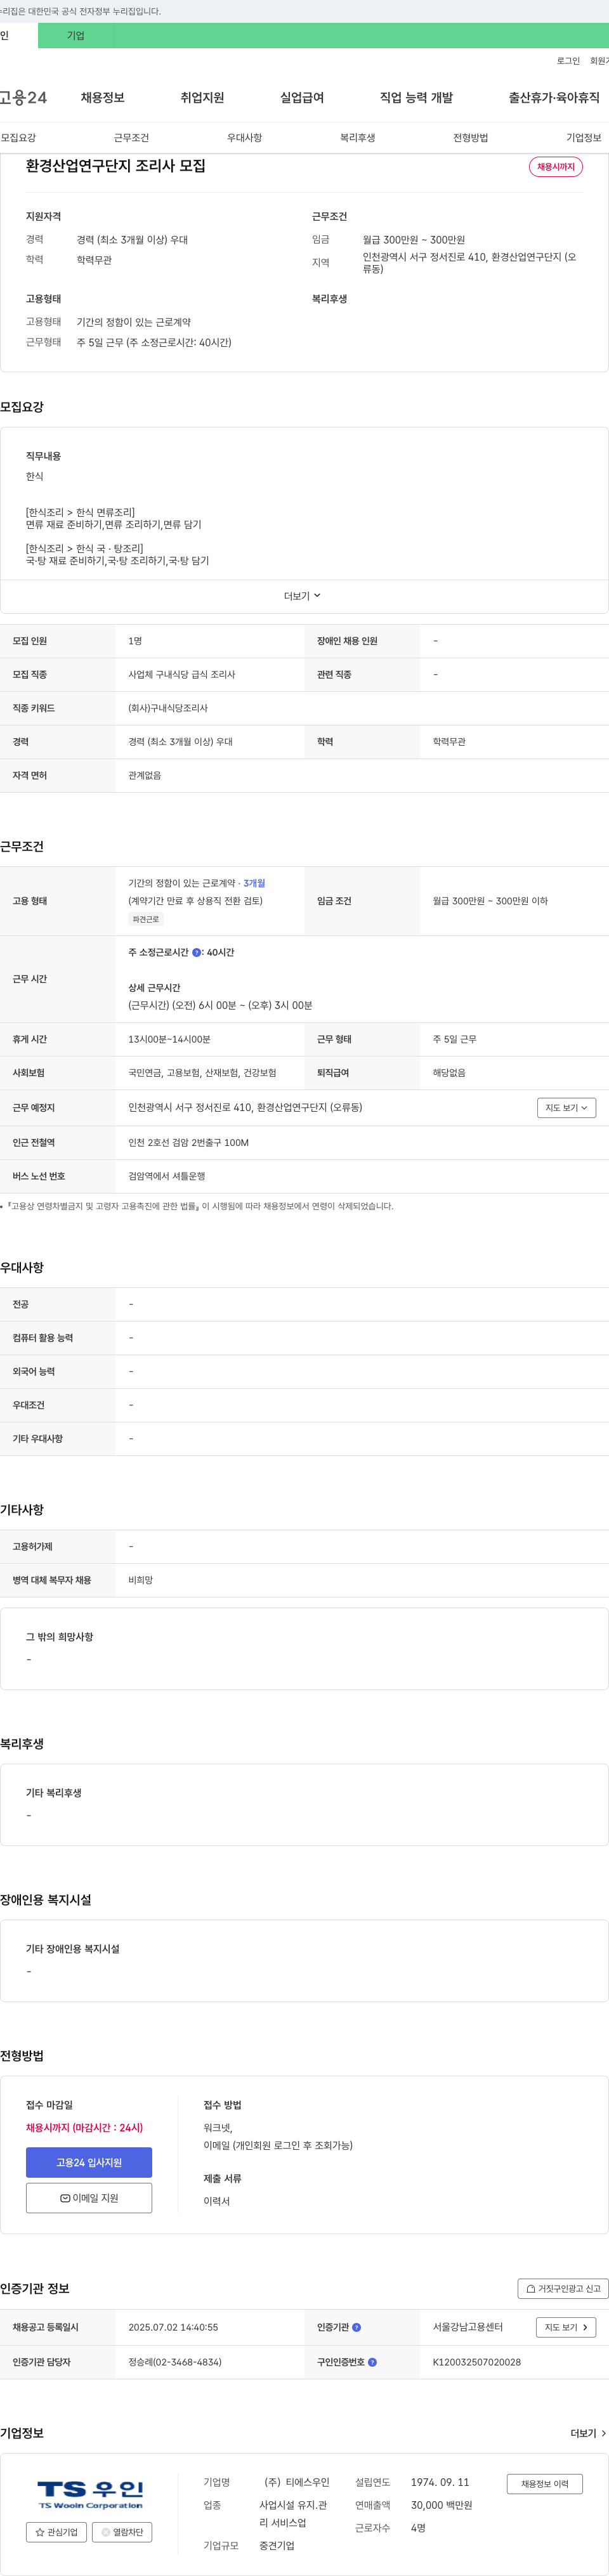This screenshot has height=2576, width=609.
Task: Open the 출산휴가·육아휴직 menu
Action: [x=554, y=97]
